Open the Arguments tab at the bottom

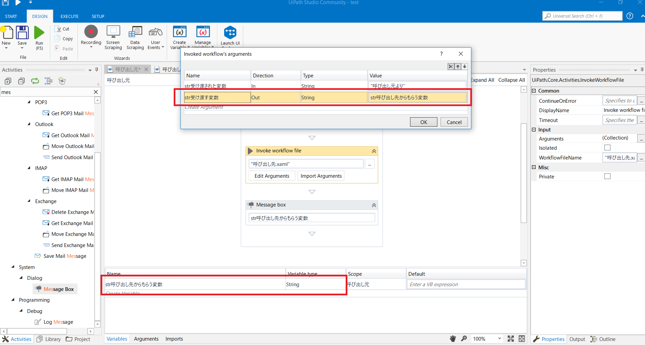pos(146,339)
